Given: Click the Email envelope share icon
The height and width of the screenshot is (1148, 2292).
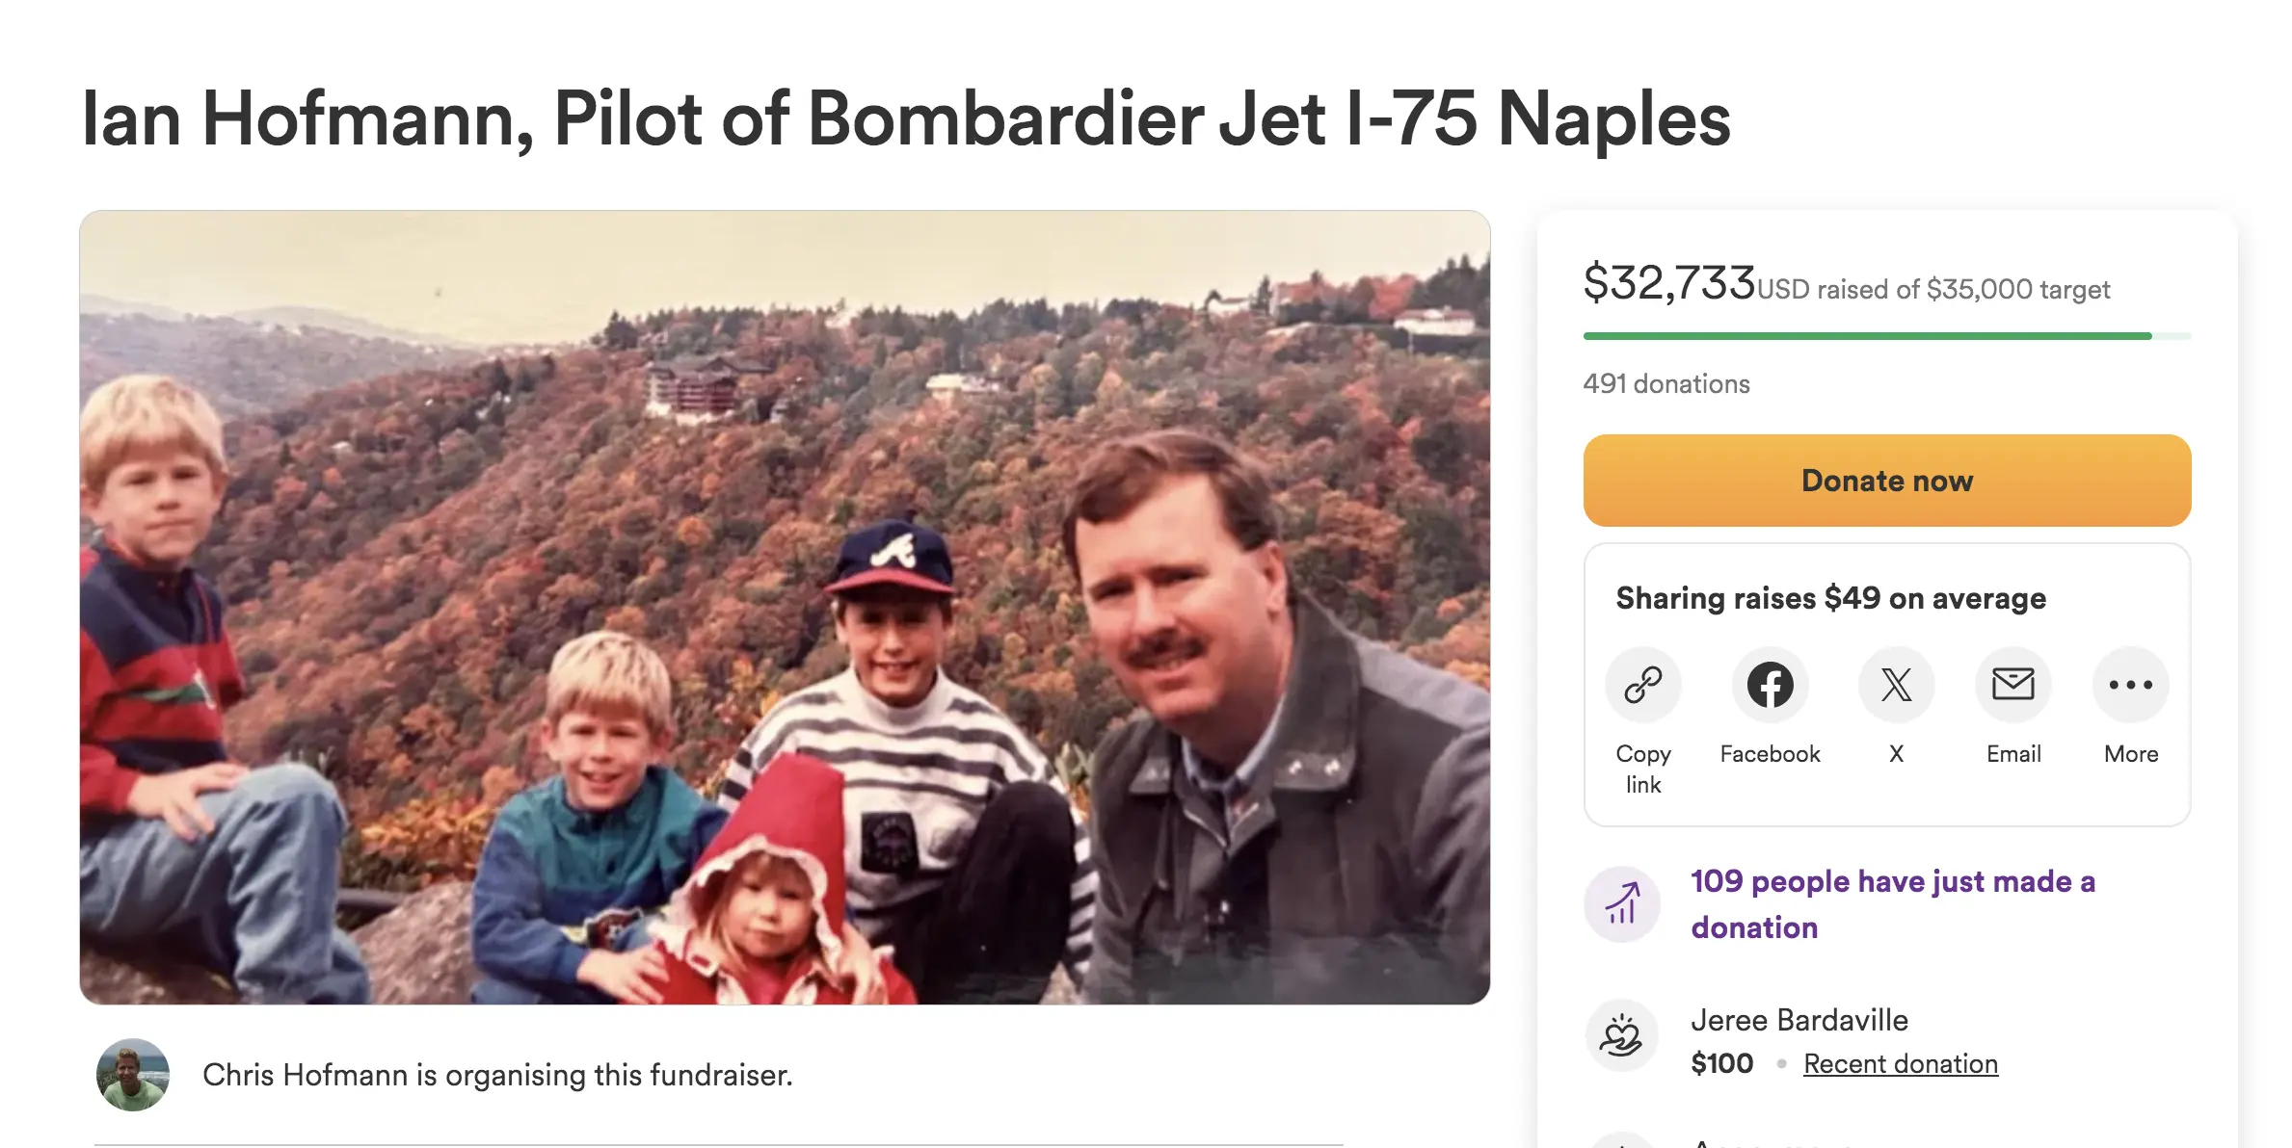Looking at the screenshot, I should 2012,685.
